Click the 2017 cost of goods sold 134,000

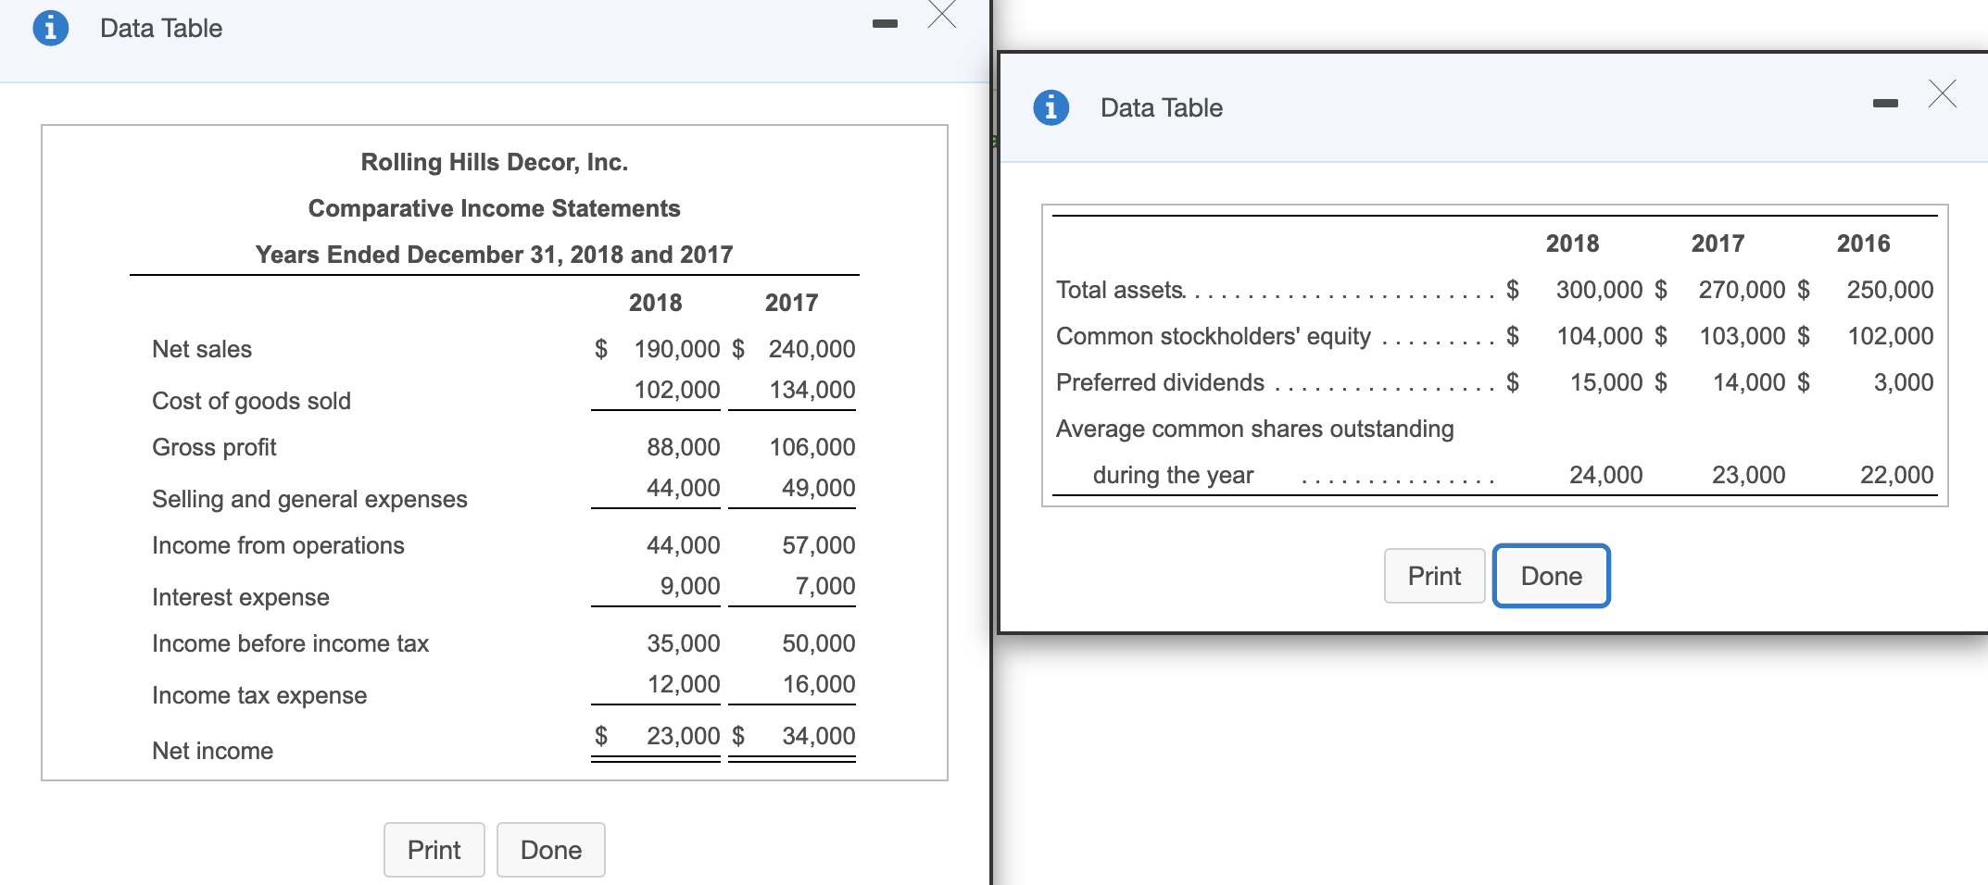point(812,390)
